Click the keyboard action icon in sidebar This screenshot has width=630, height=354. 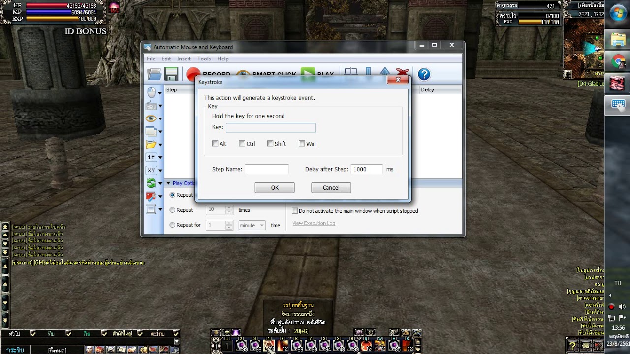click(151, 105)
